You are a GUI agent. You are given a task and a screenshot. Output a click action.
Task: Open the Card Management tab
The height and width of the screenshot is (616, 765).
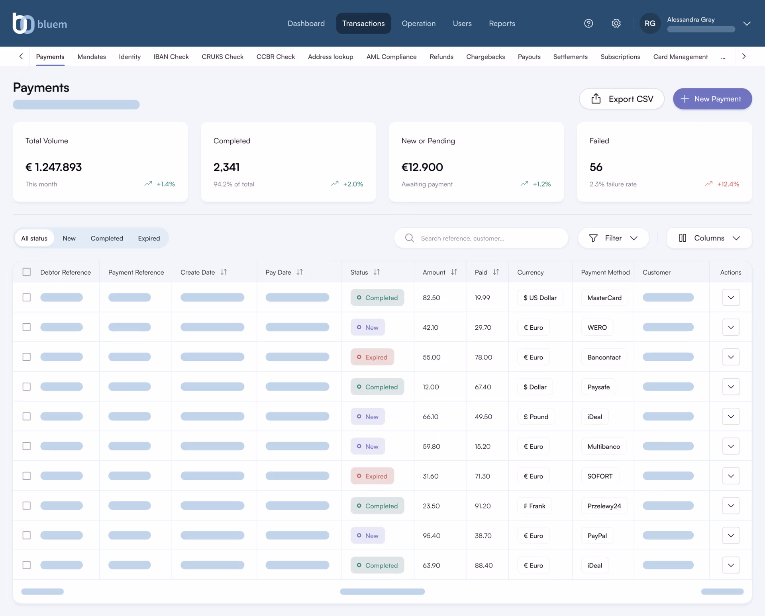681,57
